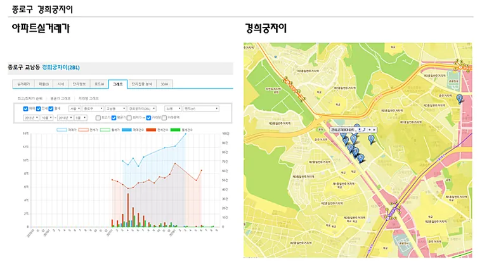
Task: Click map marker C
Action: 350,148
